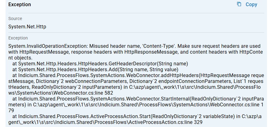The height and width of the screenshot is (127, 271).
Task: Click the bold Exception panel heading
Action: pyautogui.click(x=19, y=5)
